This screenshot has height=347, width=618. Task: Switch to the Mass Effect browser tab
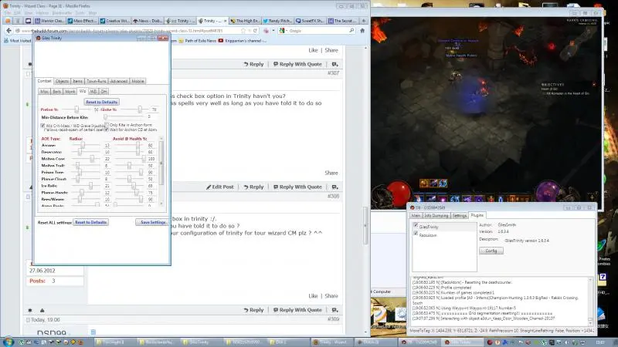click(82, 21)
